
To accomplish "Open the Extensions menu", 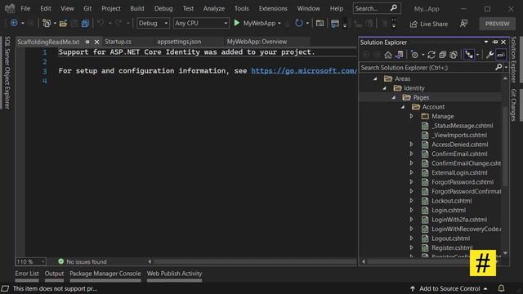I will [273, 8].
